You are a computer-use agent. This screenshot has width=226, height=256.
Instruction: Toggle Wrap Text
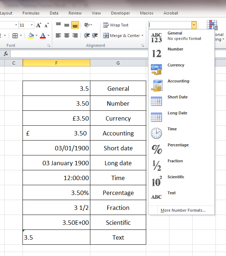[x=116, y=25]
